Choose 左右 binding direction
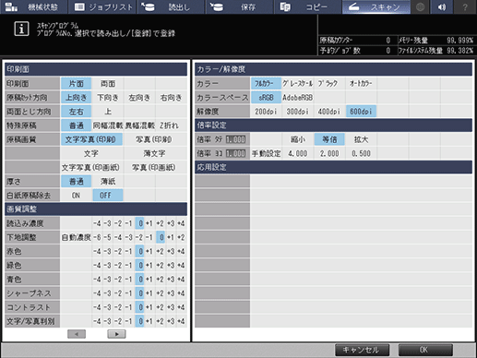 coord(76,112)
